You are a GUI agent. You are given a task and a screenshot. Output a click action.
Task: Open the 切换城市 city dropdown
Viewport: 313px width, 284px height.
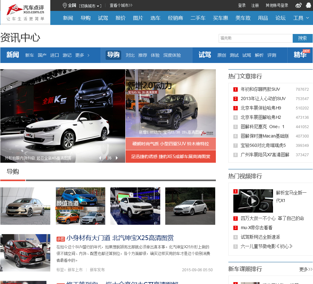90,6
